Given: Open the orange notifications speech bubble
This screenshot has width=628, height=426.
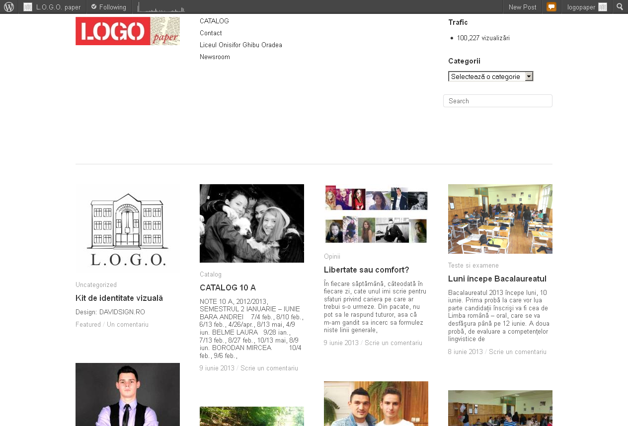Looking at the screenshot, I should pyautogui.click(x=551, y=7).
